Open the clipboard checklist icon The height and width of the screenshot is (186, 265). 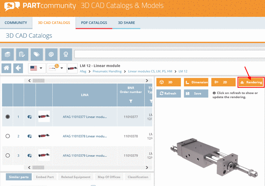coord(22,54)
